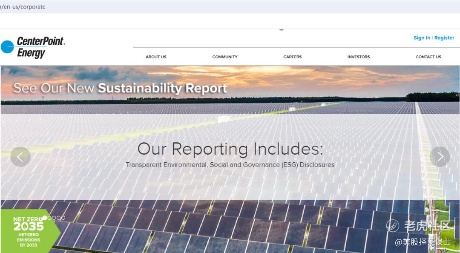Click the Register link
The image size is (460, 253).
point(444,38)
